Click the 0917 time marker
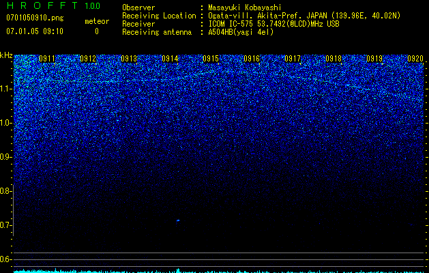 coord(293,59)
